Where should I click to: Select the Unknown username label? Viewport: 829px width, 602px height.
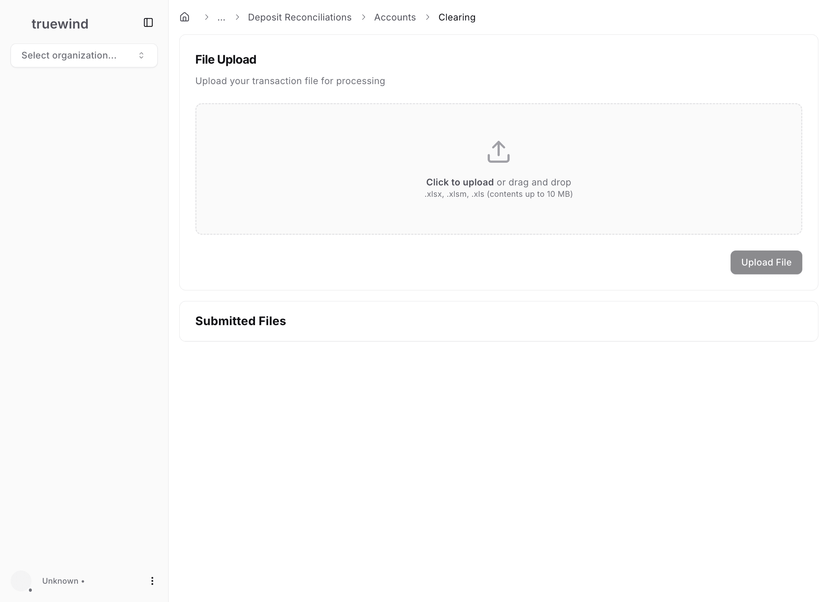[x=60, y=581]
